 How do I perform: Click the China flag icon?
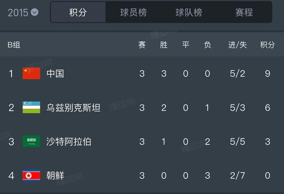(x=32, y=74)
